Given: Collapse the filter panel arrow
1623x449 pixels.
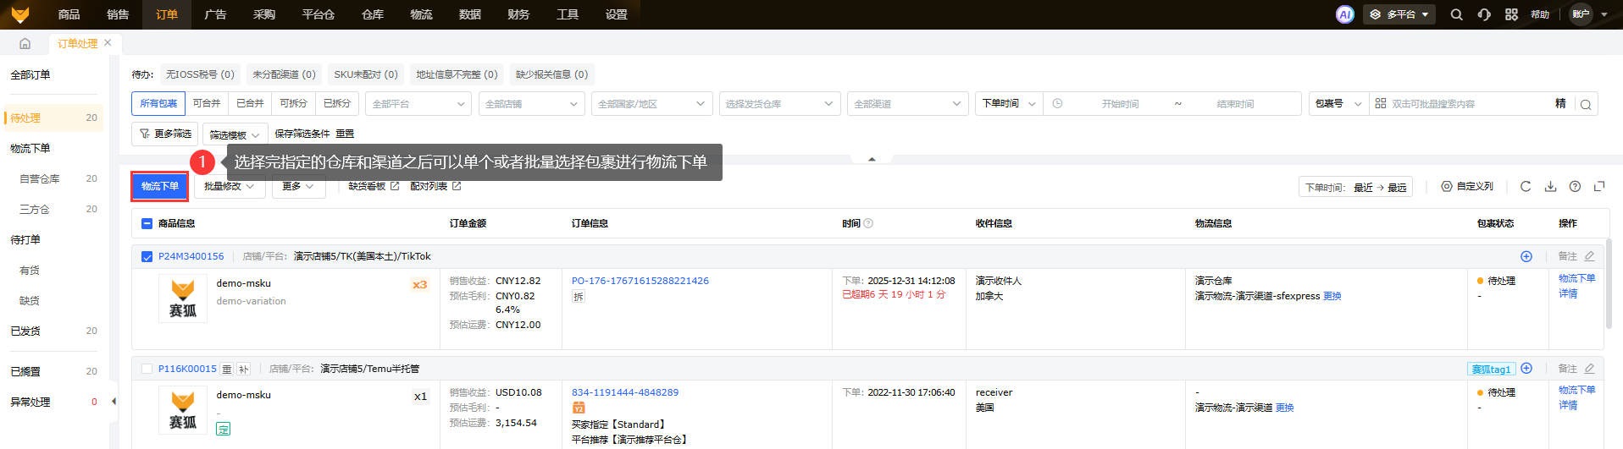Looking at the screenshot, I should 872,159.
